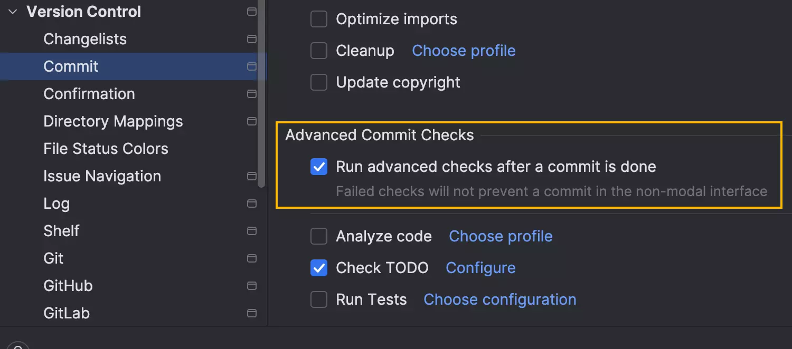The height and width of the screenshot is (349, 792).
Task: Click project-level icon beside Confirmation
Action: click(x=252, y=94)
